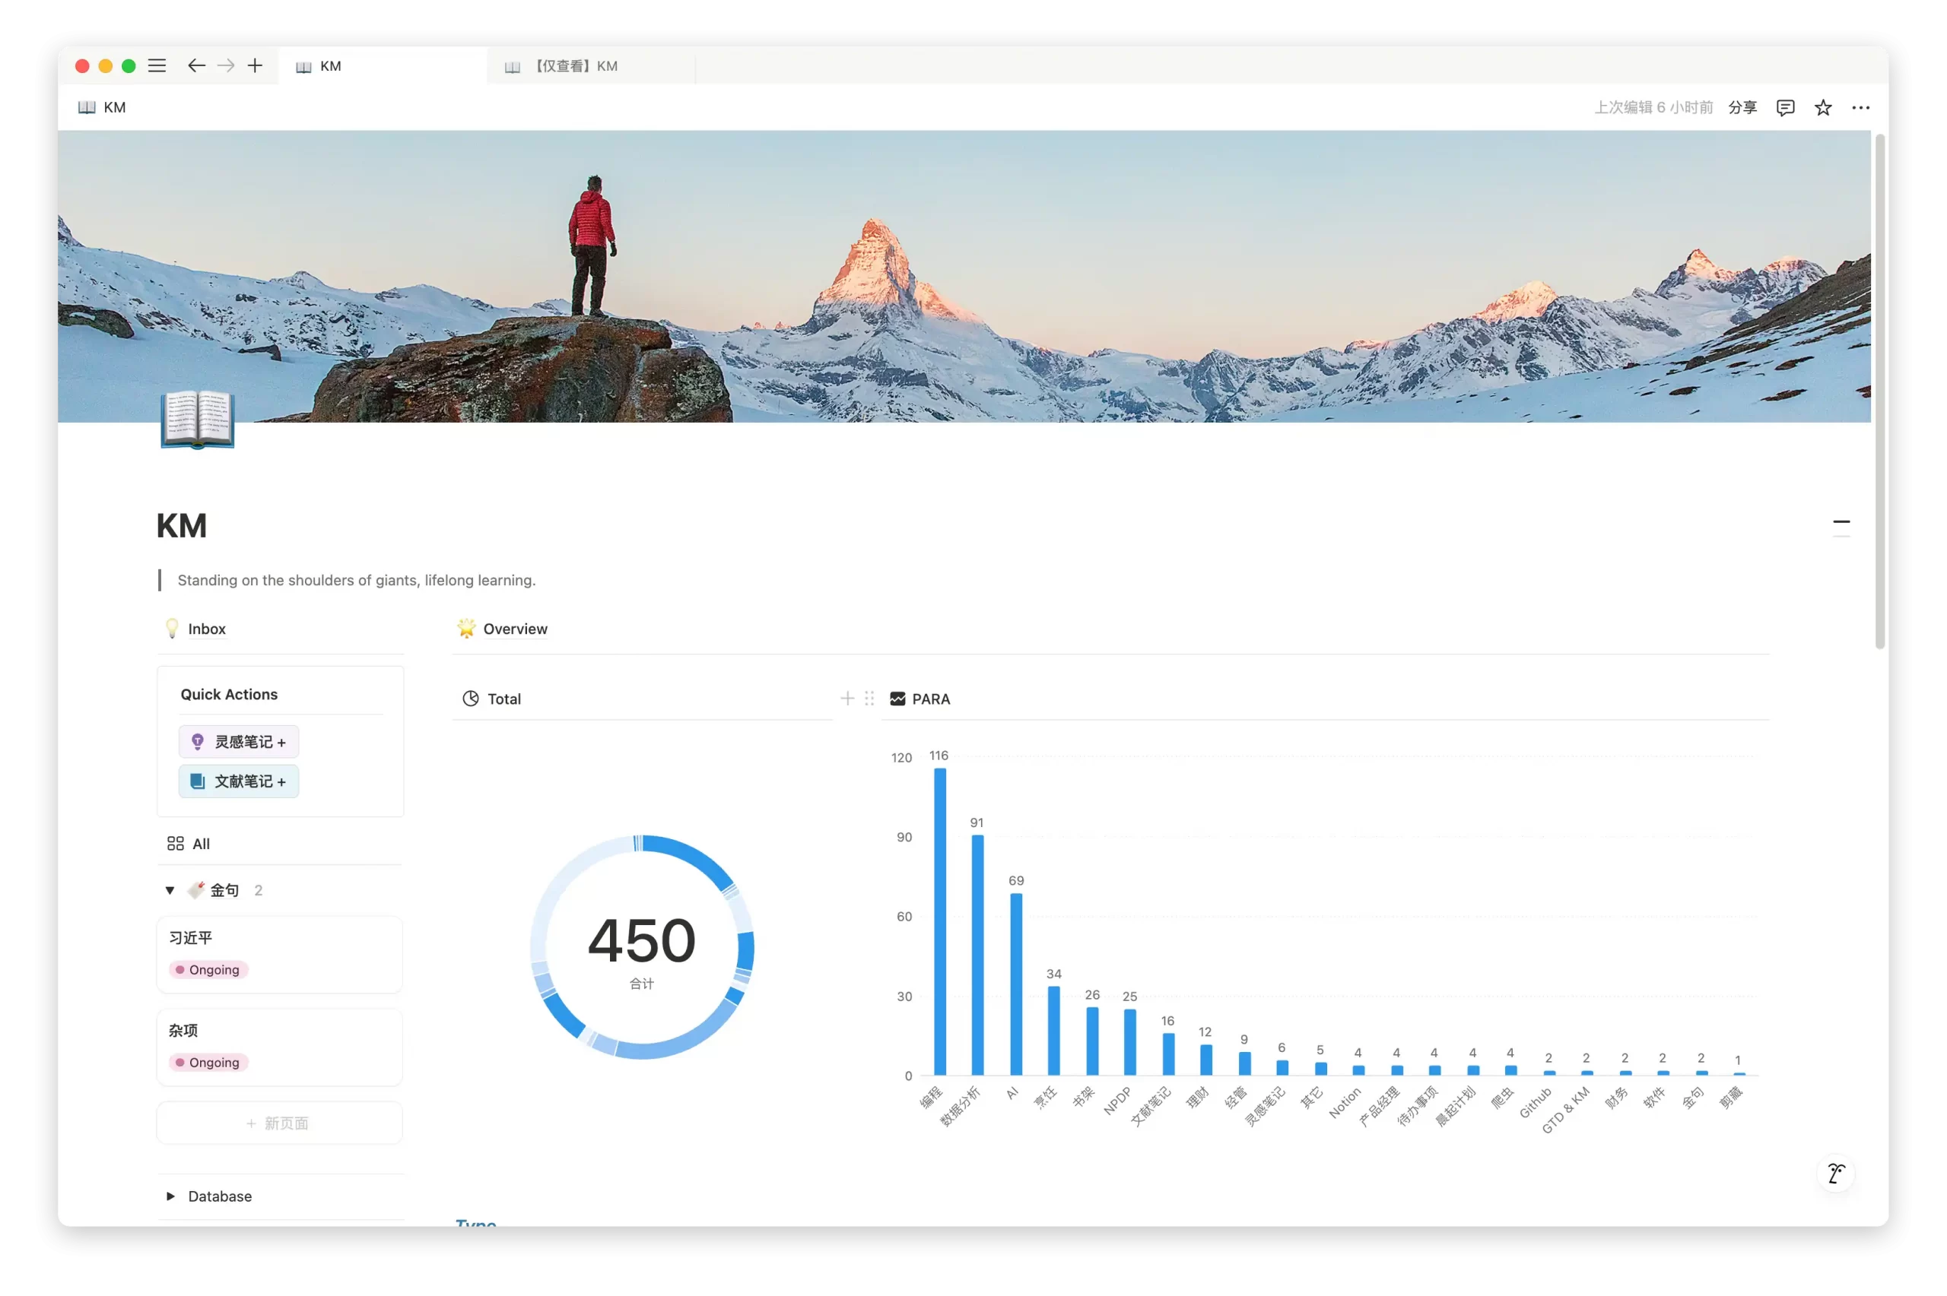Toggle the table of contents dash marker
This screenshot has width=1947, height=1296.
(1841, 522)
